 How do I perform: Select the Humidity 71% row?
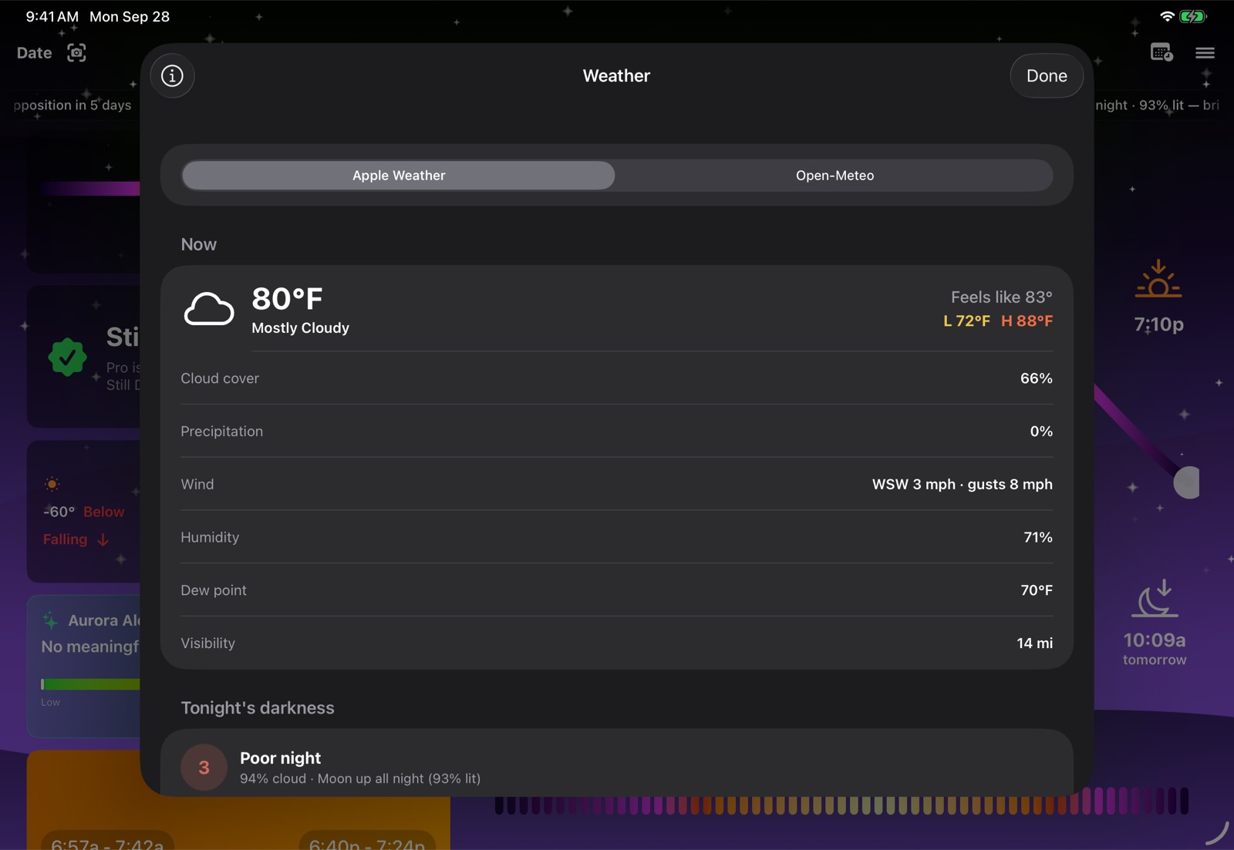616,537
